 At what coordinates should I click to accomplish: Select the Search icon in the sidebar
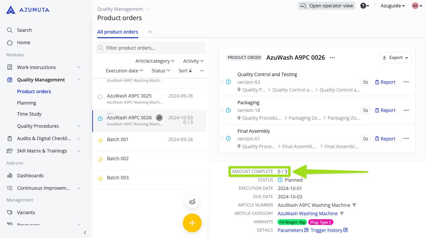coord(10,30)
